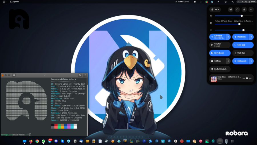Open the Fedora icon in dock
Image resolution: width=257 pixels, height=145 pixels.
tap(144, 141)
